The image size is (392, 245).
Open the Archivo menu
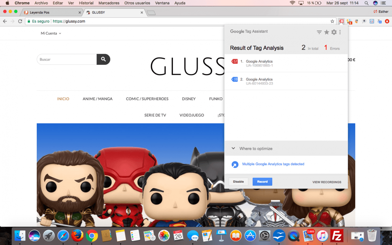41,3
